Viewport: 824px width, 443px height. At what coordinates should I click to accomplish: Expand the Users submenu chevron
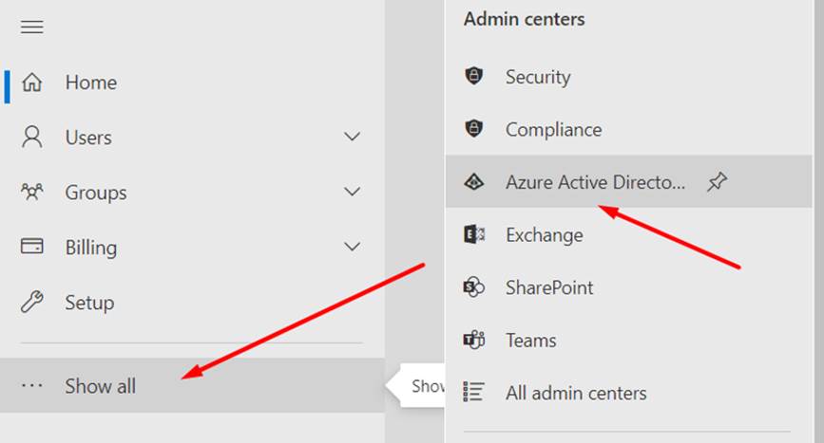(352, 138)
